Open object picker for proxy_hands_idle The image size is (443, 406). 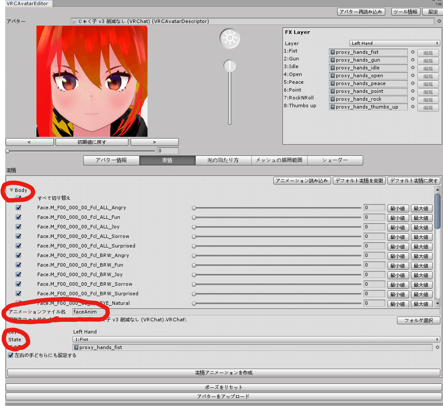(x=413, y=68)
